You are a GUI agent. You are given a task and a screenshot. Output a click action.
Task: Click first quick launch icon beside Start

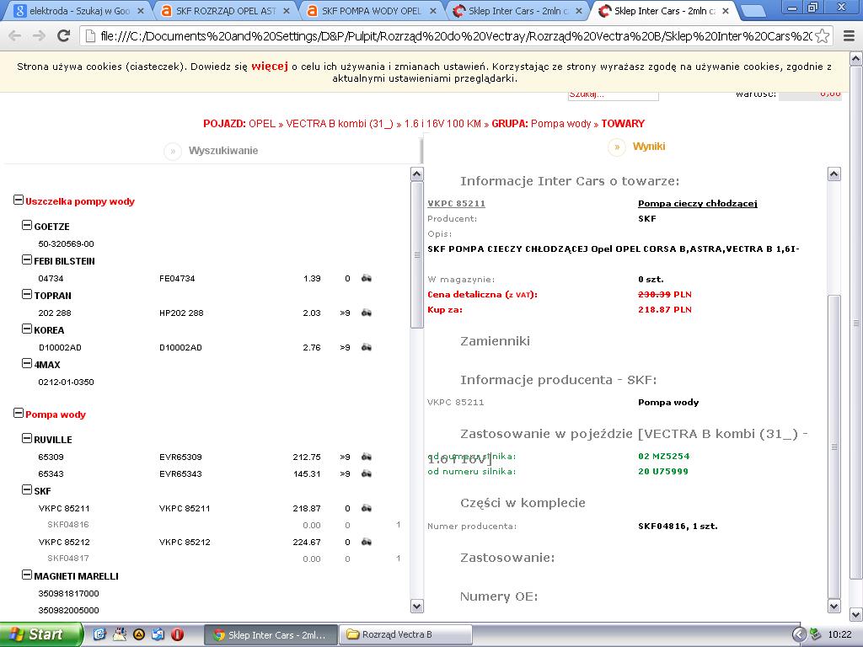coord(99,634)
